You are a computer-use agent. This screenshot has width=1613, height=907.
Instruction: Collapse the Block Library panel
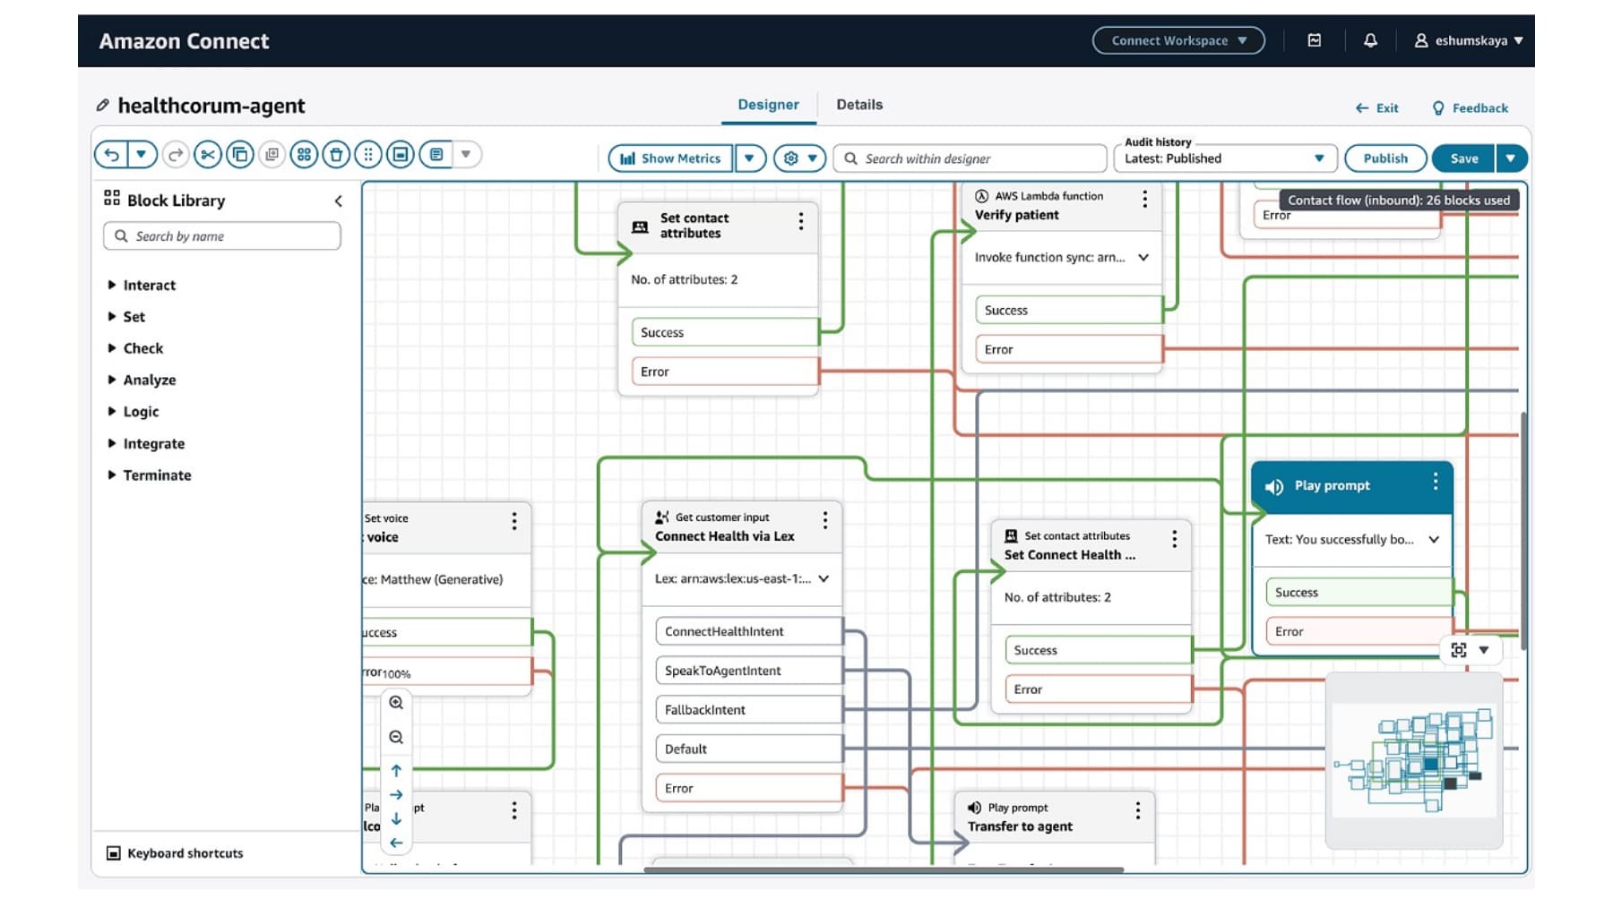click(338, 201)
